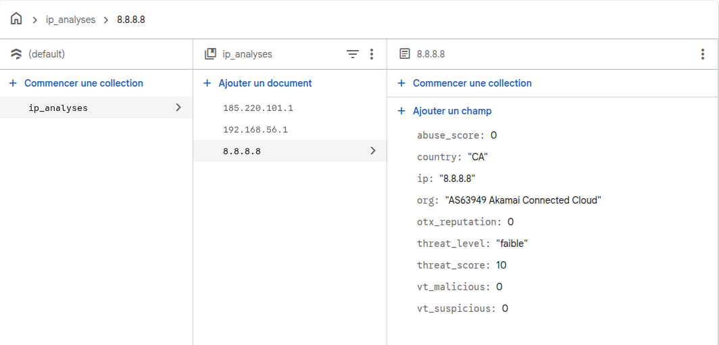Click Commencer une collection in the left panel
The image size is (719, 345).
pyautogui.click(x=84, y=83)
